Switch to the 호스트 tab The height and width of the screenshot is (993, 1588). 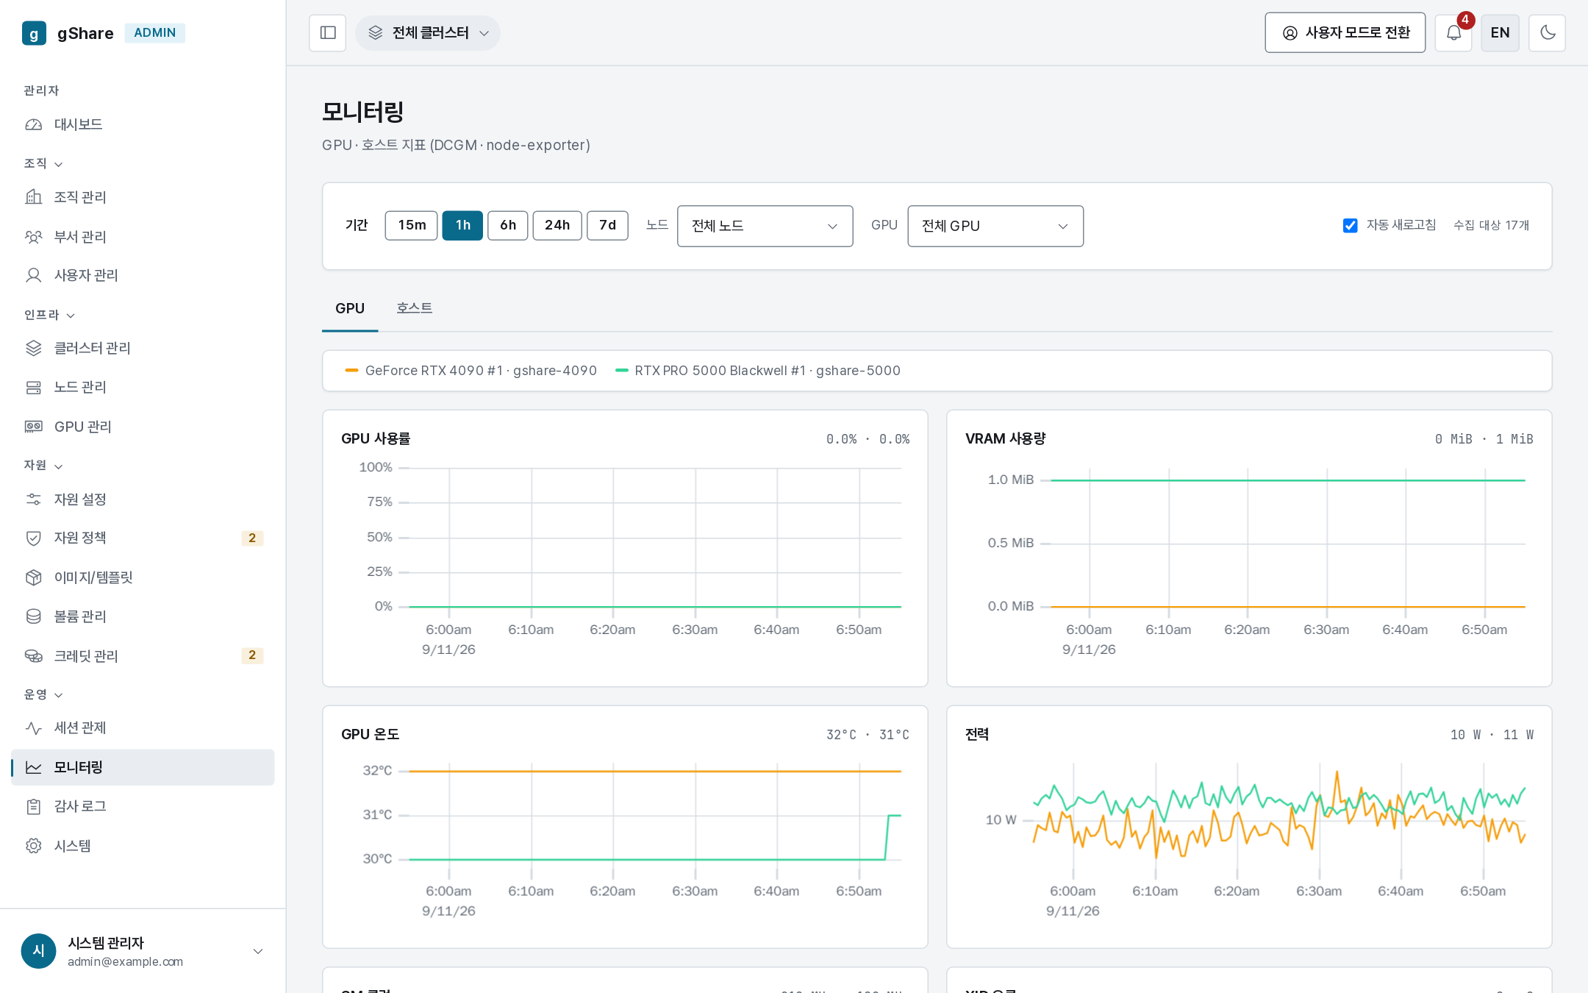415,308
